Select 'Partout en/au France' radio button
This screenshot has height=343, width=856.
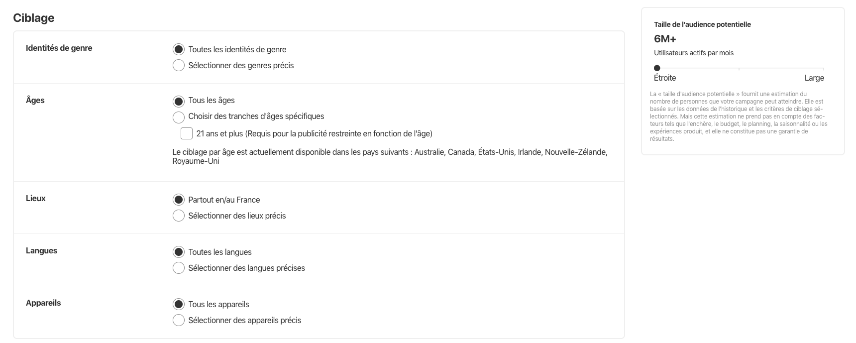(x=178, y=200)
